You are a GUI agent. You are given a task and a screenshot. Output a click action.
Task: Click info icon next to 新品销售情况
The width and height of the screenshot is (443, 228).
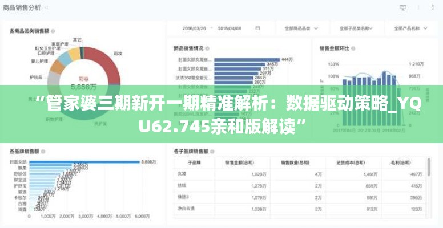coord(207,48)
